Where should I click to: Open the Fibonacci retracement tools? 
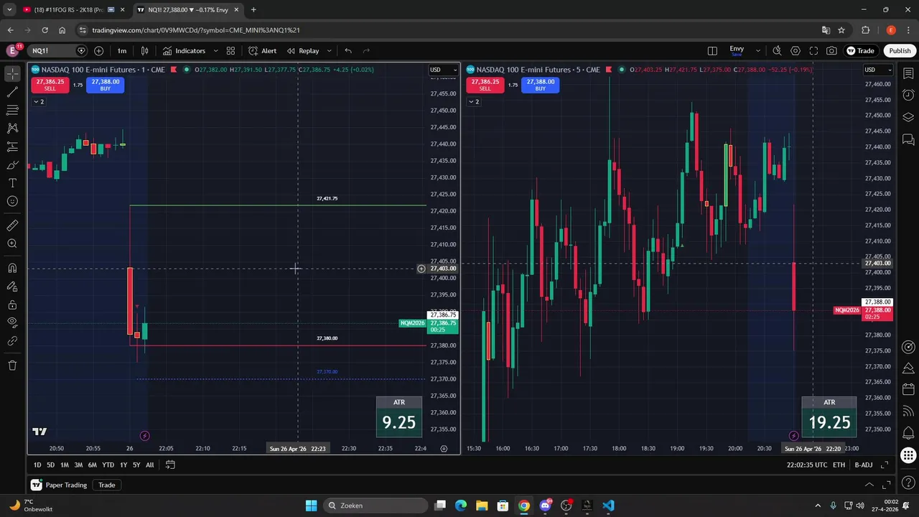tap(12, 110)
